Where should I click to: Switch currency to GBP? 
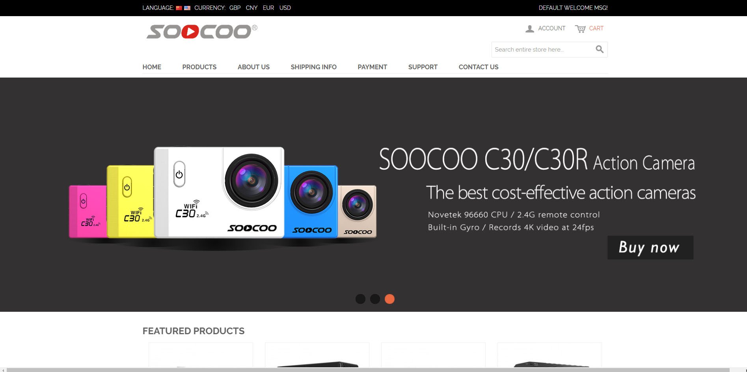[x=235, y=8]
